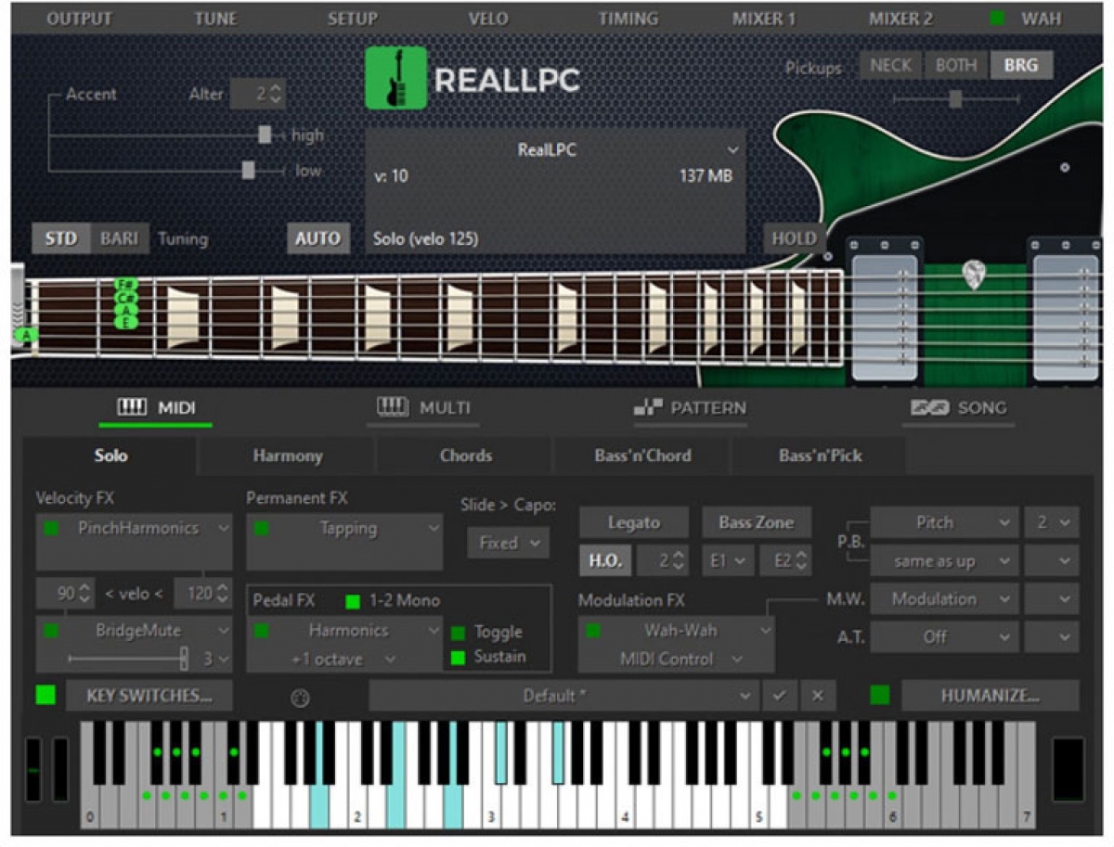Click the MIDI piano keys icon

tap(132, 407)
